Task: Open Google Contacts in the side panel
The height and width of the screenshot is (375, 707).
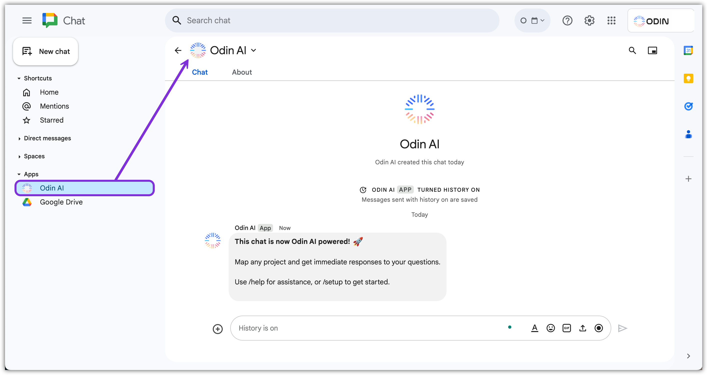Action: click(x=688, y=134)
